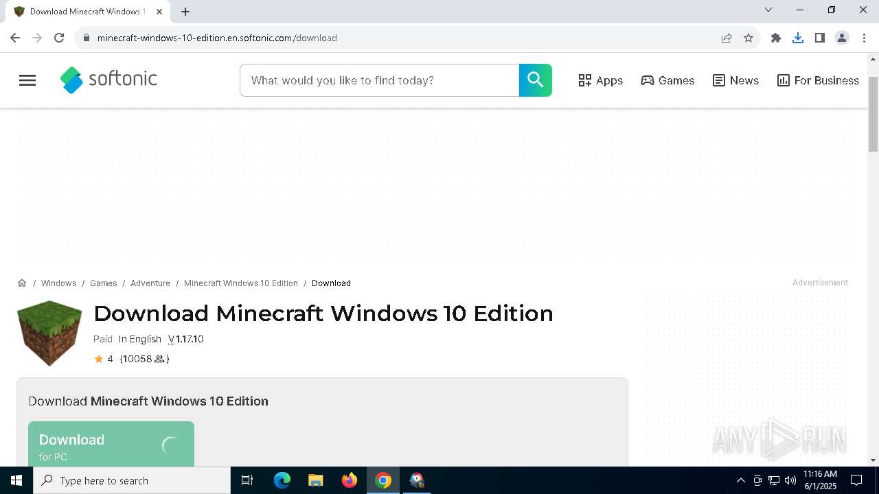Viewport: 879px width, 494px height.
Task: Open Task View on taskbar
Action: point(247,480)
